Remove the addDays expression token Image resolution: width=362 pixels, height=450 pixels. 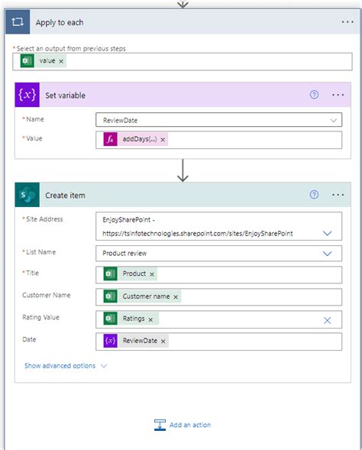pyautogui.click(x=163, y=140)
